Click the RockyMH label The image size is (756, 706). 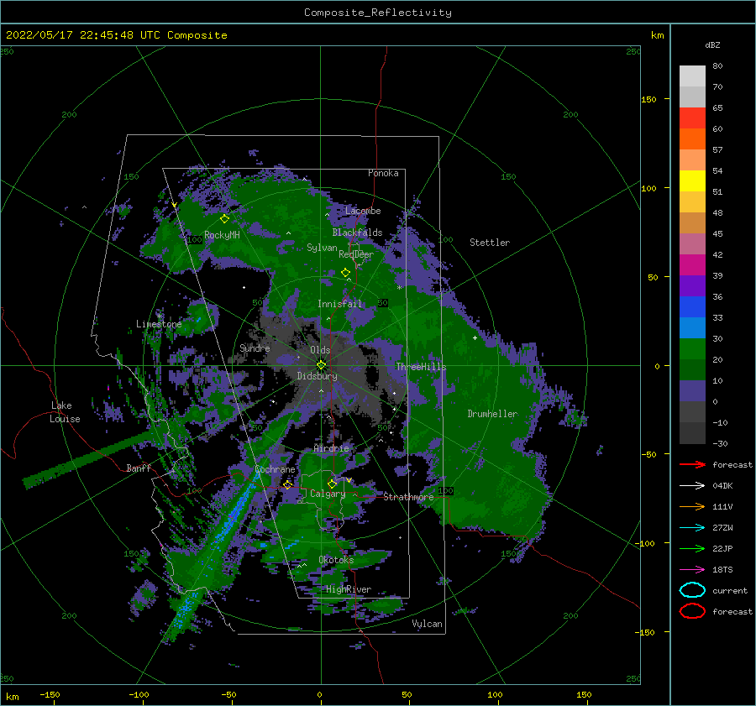tap(222, 235)
